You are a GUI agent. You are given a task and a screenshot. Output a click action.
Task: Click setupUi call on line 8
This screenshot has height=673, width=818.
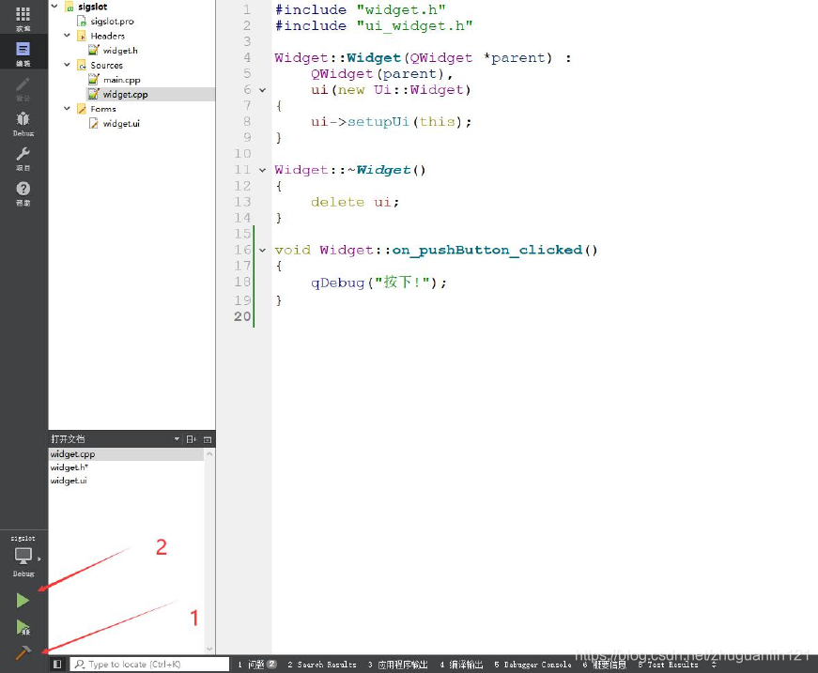[x=378, y=122]
